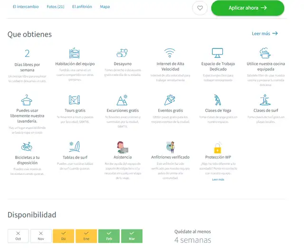Screen dimensions: 304x248
Task: Click the Que obtienes heading
Action: click(29, 34)
